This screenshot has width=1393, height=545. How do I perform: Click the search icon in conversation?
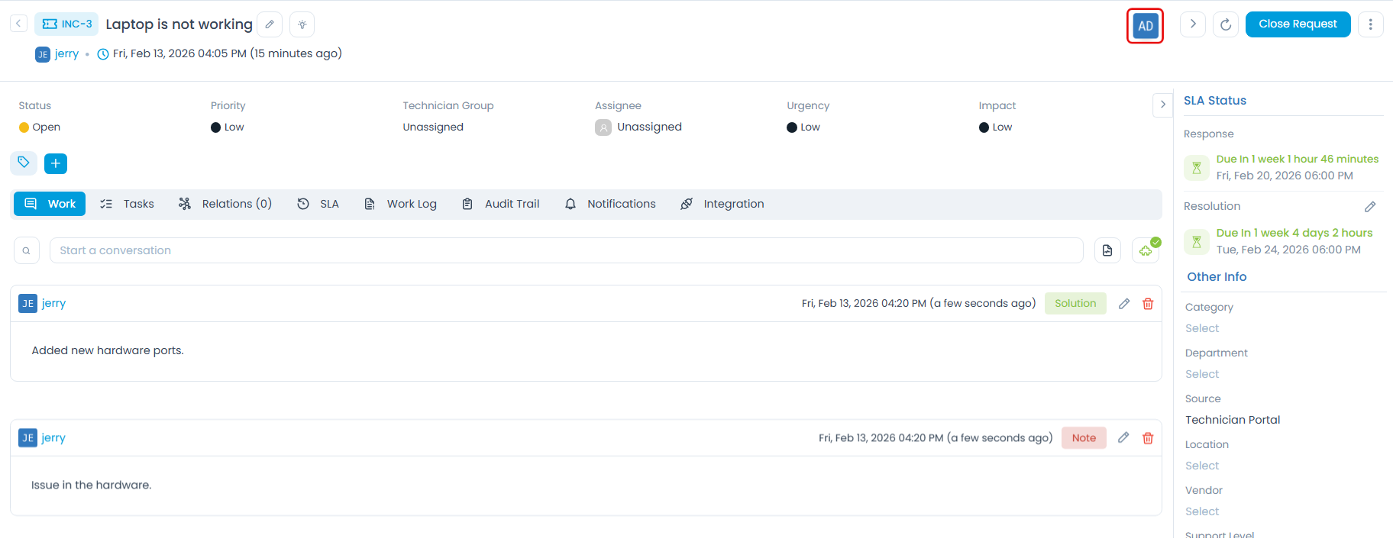pos(27,250)
